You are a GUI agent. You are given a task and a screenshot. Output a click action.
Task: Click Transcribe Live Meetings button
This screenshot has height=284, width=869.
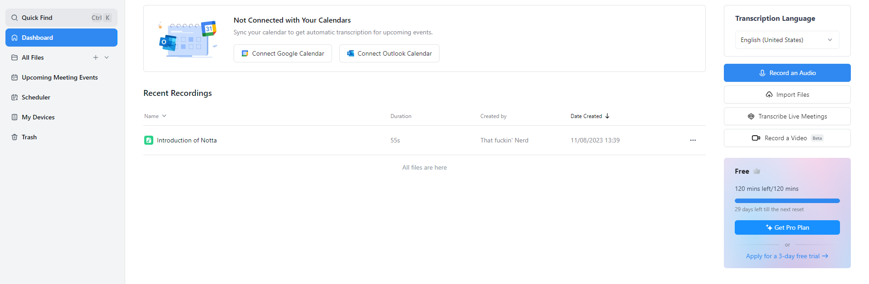(787, 116)
